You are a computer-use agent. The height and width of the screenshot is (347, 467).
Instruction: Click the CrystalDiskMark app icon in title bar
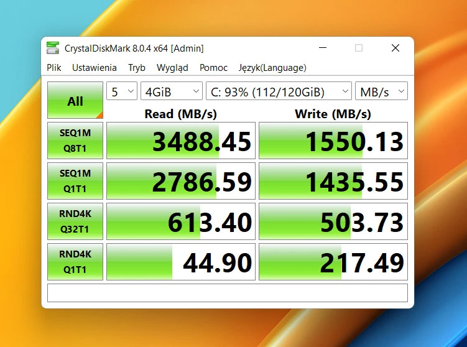[53, 48]
